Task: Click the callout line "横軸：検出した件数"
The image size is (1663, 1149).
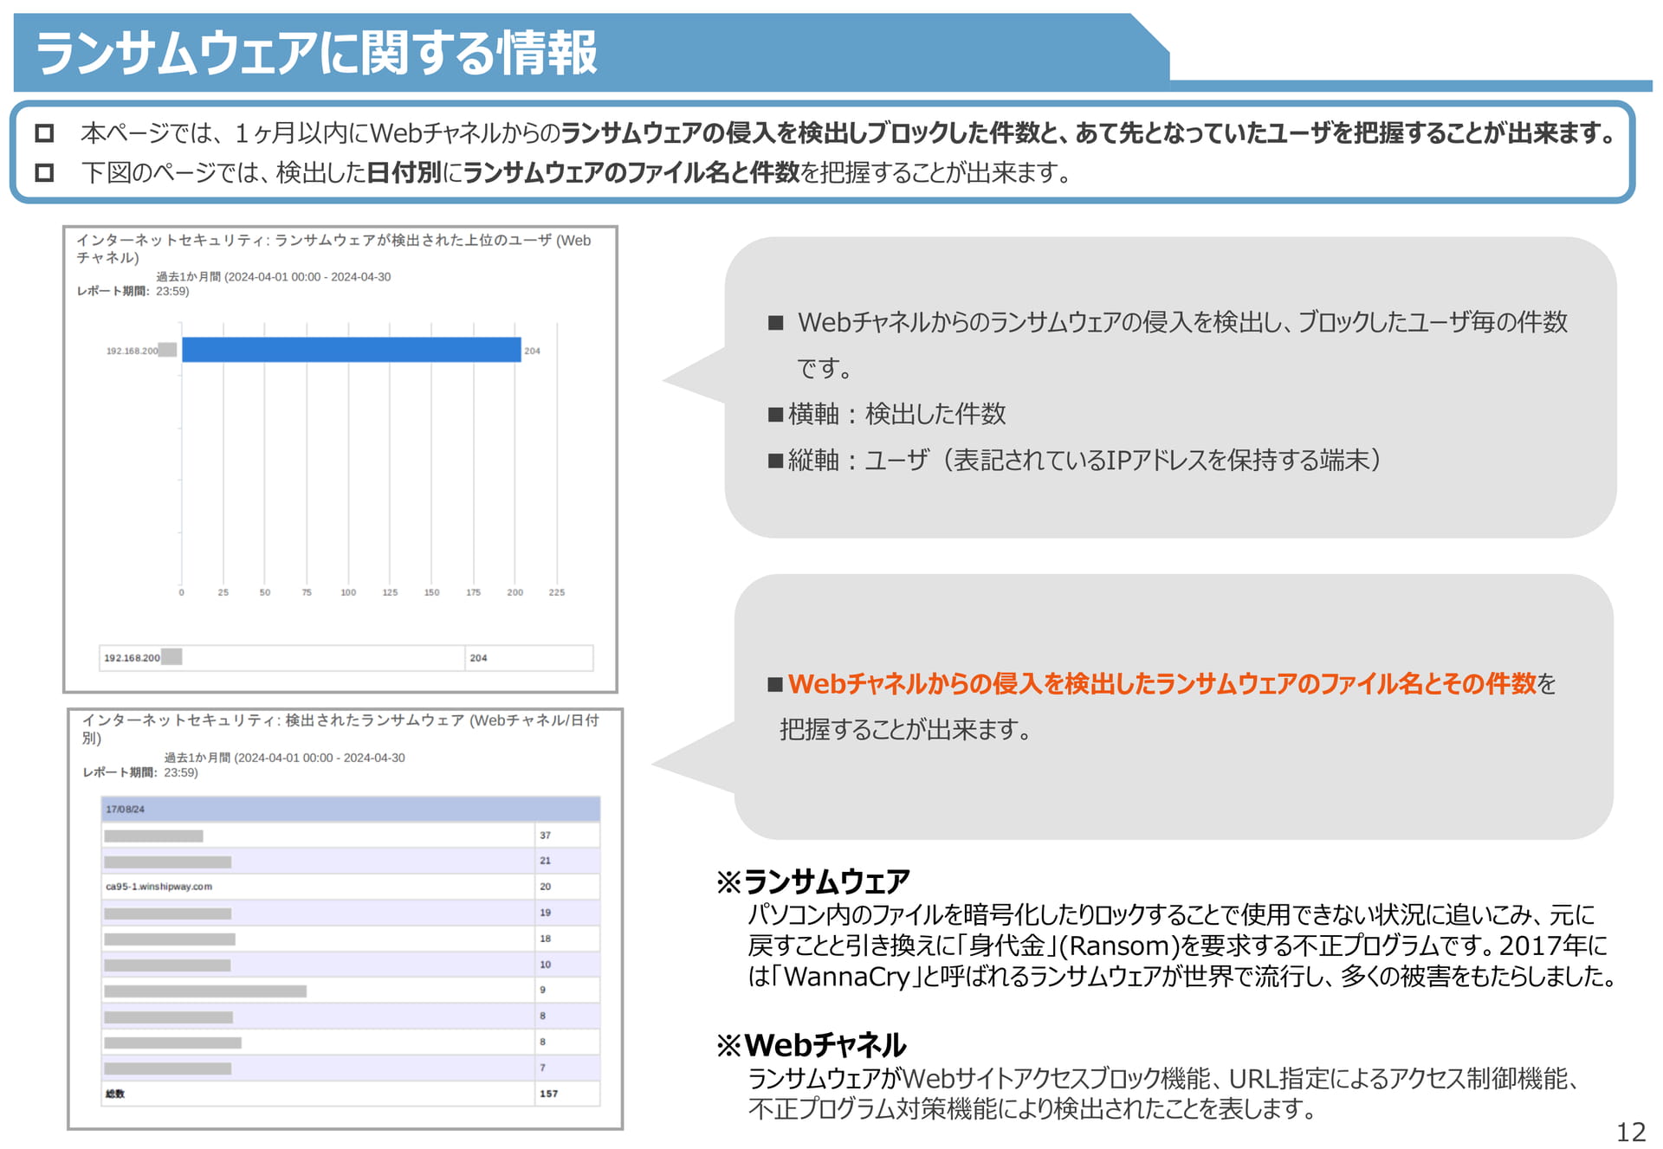Action: [x=896, y=414]
